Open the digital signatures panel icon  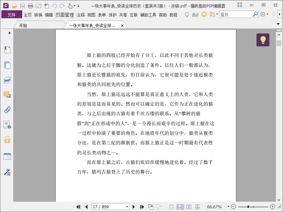[7, 125]
